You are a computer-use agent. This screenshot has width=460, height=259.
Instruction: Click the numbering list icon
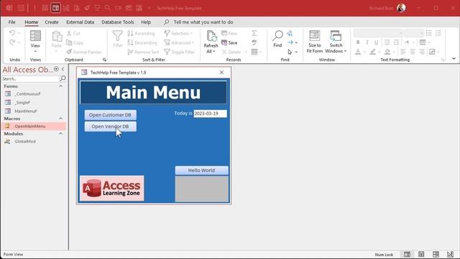click(x=438, y=33)
